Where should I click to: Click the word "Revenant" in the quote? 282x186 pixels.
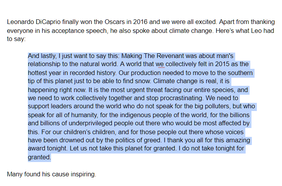click(170, 56)
